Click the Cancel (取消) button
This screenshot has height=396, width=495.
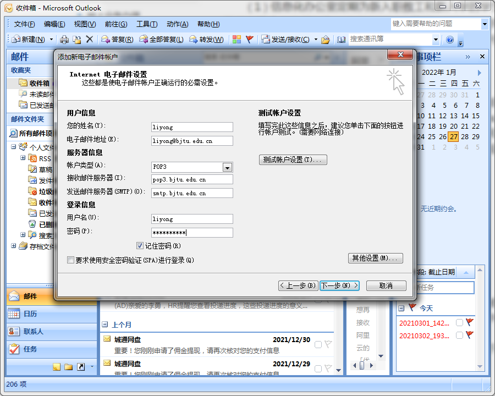point(386,286)
